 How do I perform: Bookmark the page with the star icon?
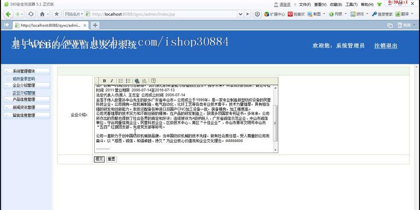point(56,14)
